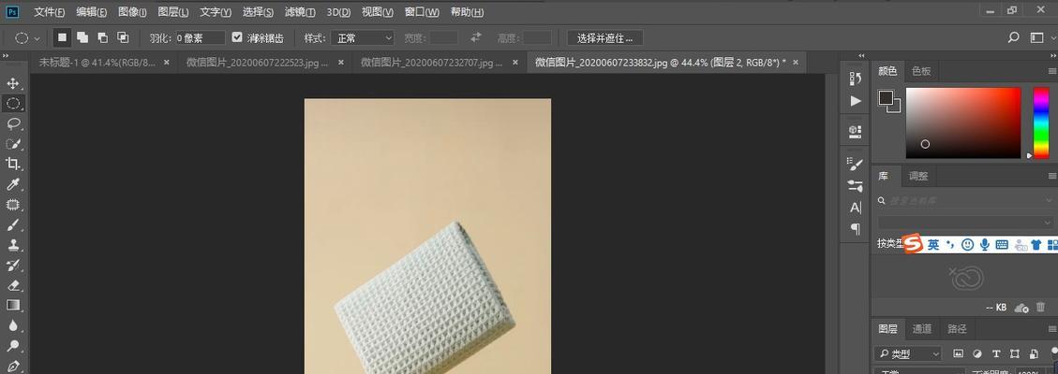Switch to the 通道 (Channels) tab
The height and width of the screenshot is (374, 1058).
922,329
